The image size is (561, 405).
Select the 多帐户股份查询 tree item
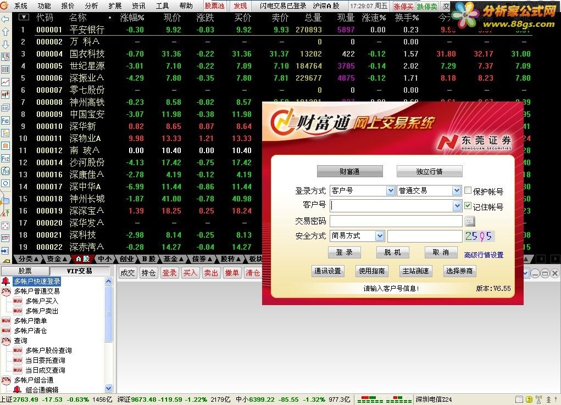pos(49,351)
